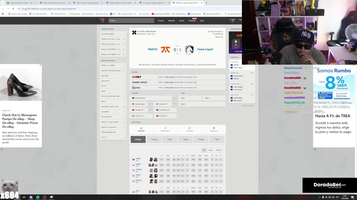Open the 'alfajer is inconsistent' thread
The height and width of the screenshot is (200, 357).
[113, 127]
